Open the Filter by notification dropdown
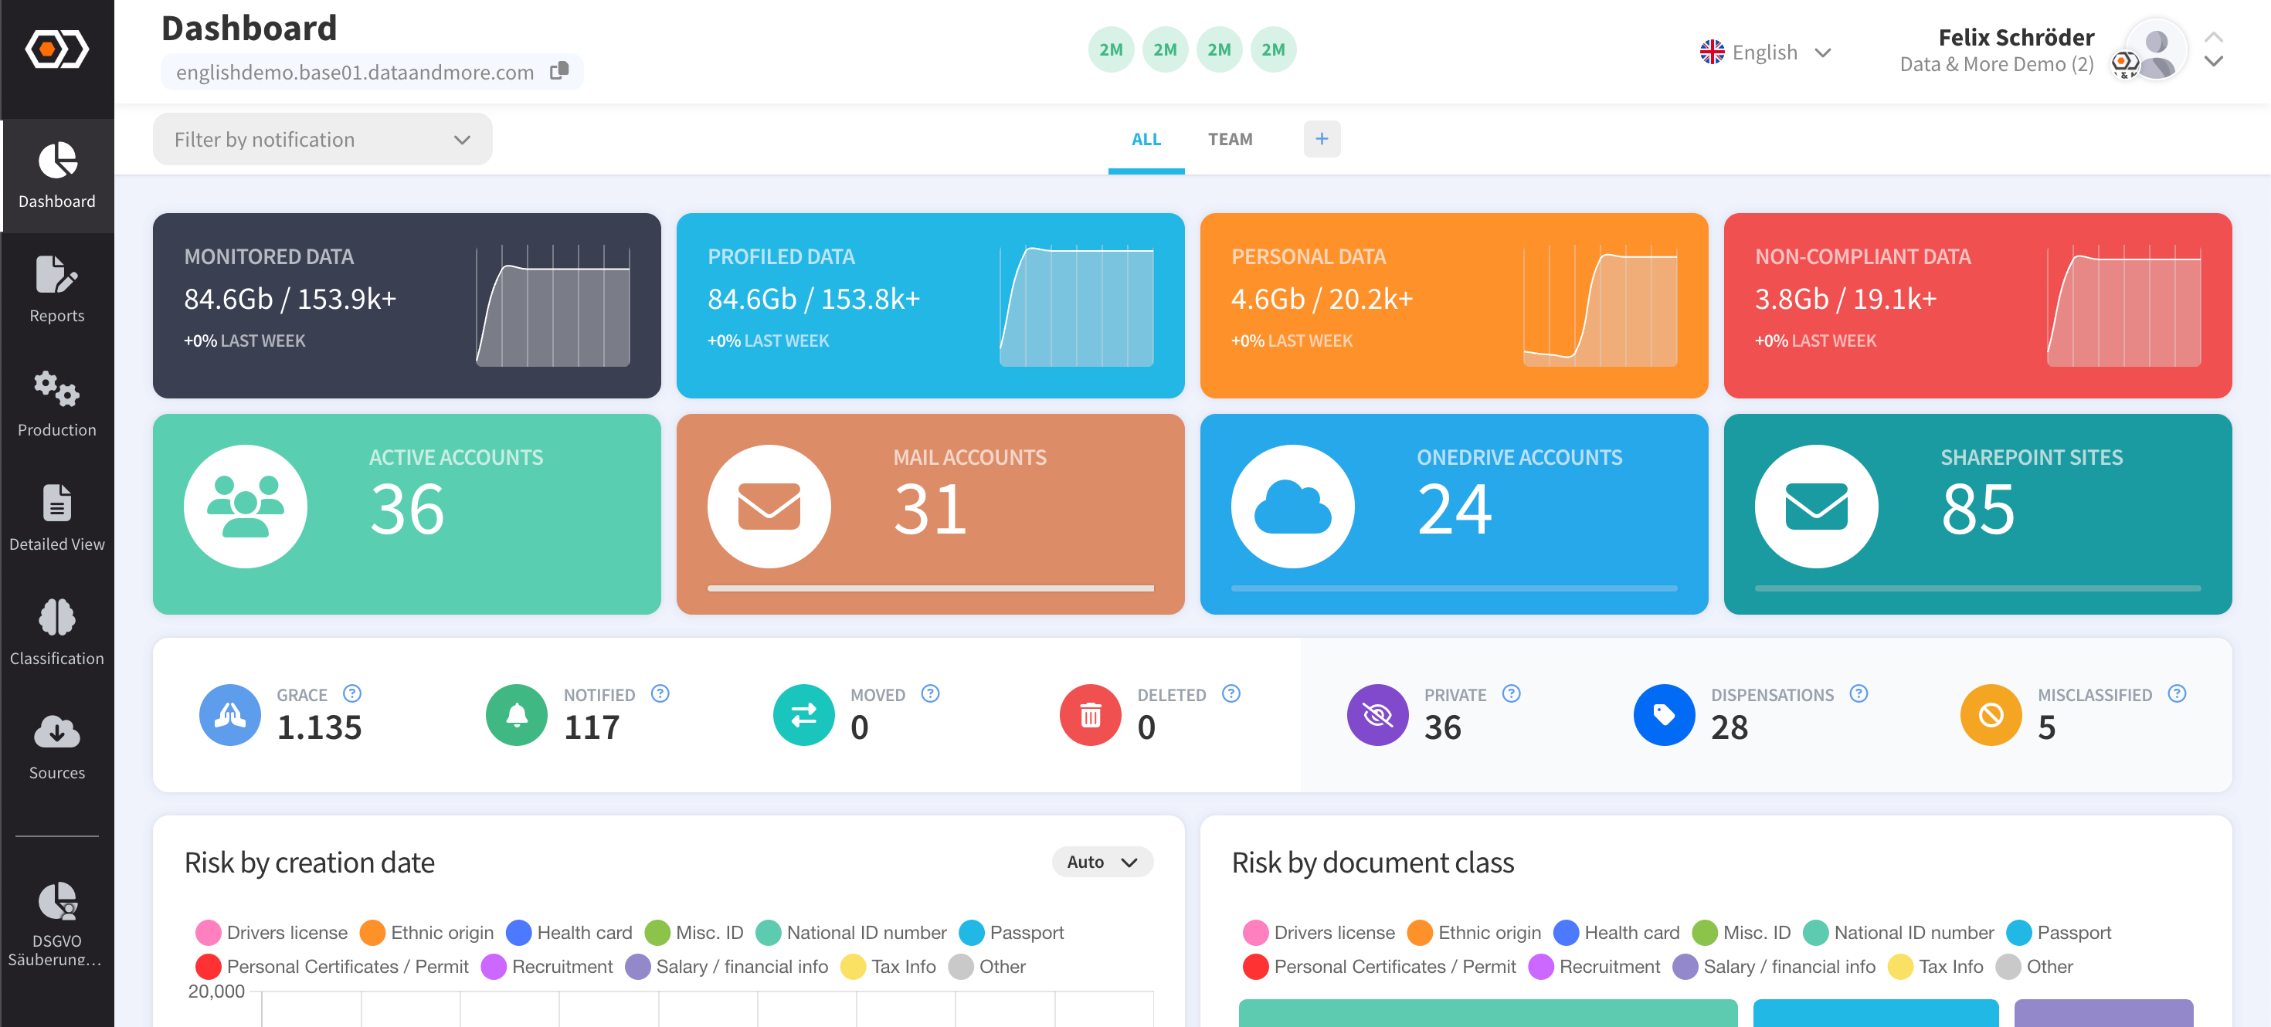The width and height of the screenshot is (2271, 1027). click(x=322, y=139)
